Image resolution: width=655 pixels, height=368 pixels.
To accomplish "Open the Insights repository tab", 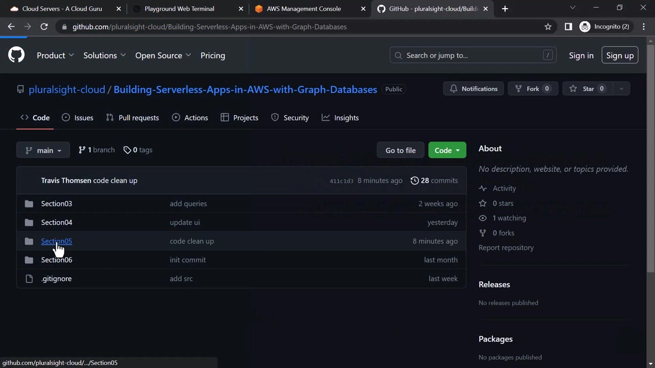I will 340,118.
